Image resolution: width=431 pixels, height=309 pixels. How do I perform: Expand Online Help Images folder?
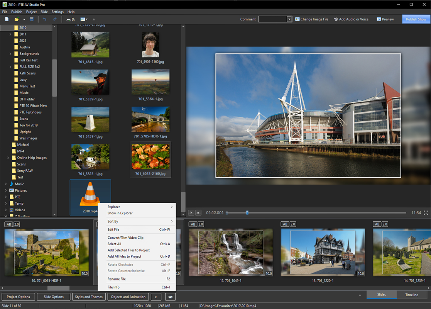pos(8,158)
